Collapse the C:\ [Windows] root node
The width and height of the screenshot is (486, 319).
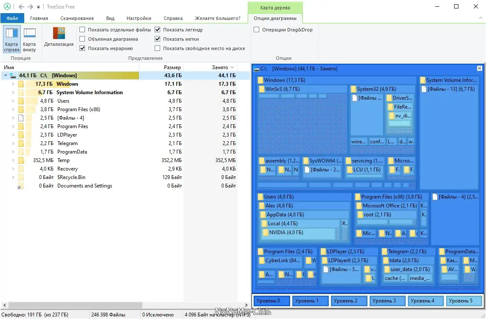(5, 75)
